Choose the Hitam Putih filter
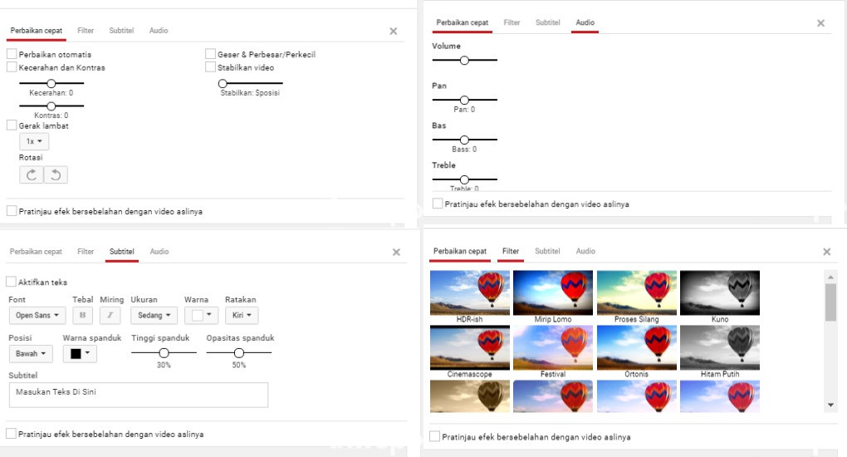The image size is (847, 457). coord(719,347)
